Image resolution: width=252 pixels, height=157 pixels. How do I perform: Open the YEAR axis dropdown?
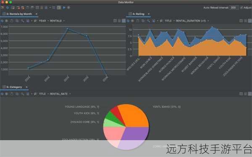[x=44, y=21]
